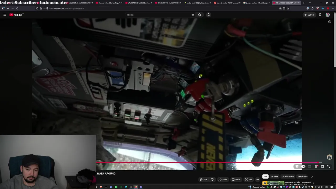
Task: Open the Windows notification center icon
Action: coord(332,187)
